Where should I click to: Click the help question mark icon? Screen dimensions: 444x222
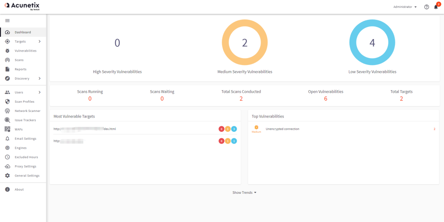(x=427, y=7)
